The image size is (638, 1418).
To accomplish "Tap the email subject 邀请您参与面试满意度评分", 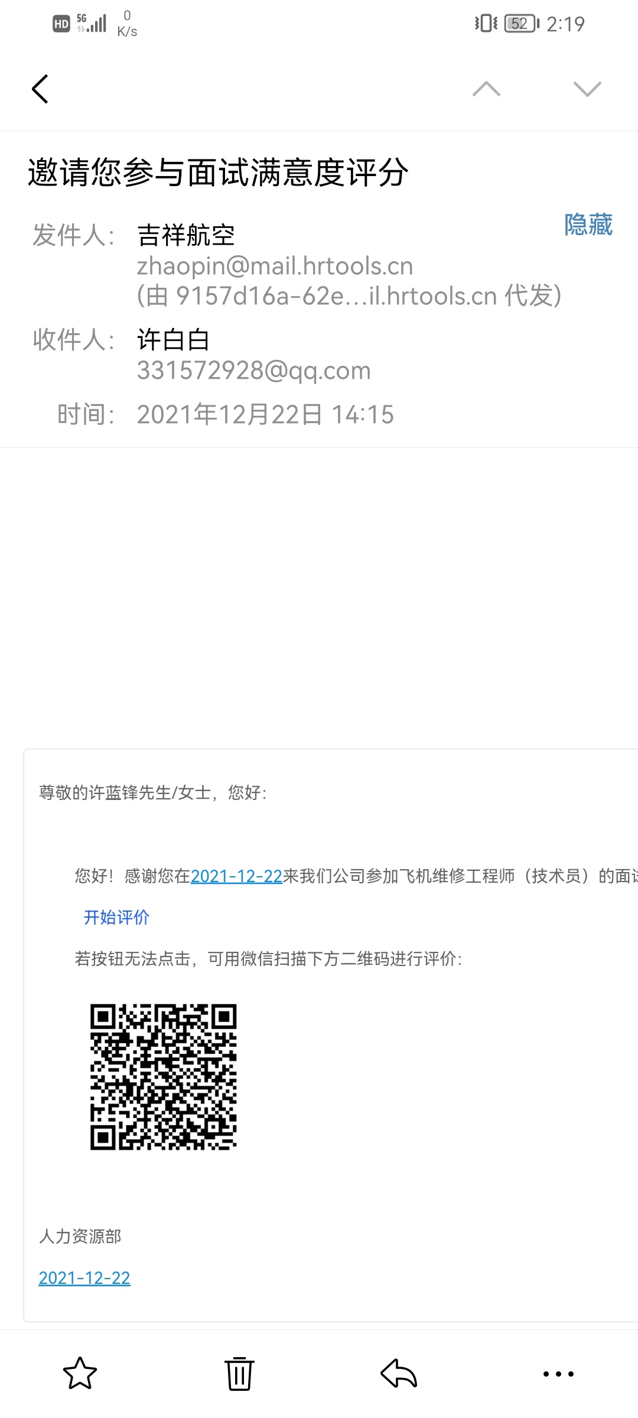I will pos(218,173).
